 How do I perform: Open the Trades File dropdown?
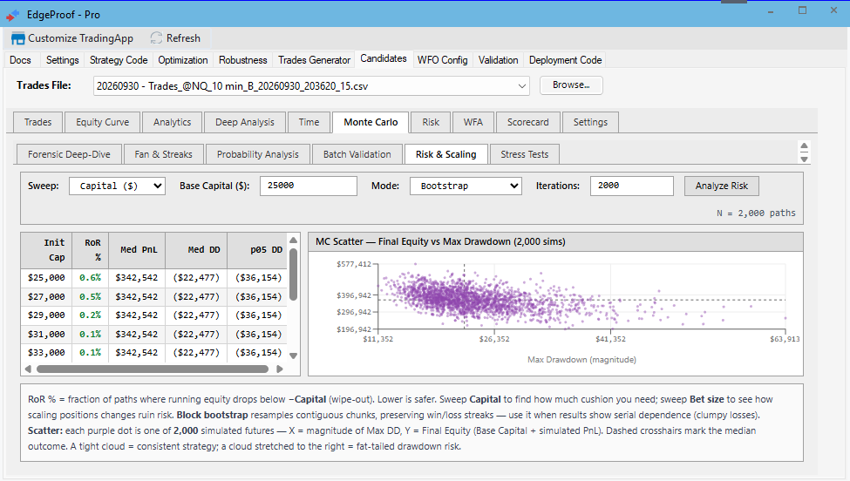click(521, 86)
